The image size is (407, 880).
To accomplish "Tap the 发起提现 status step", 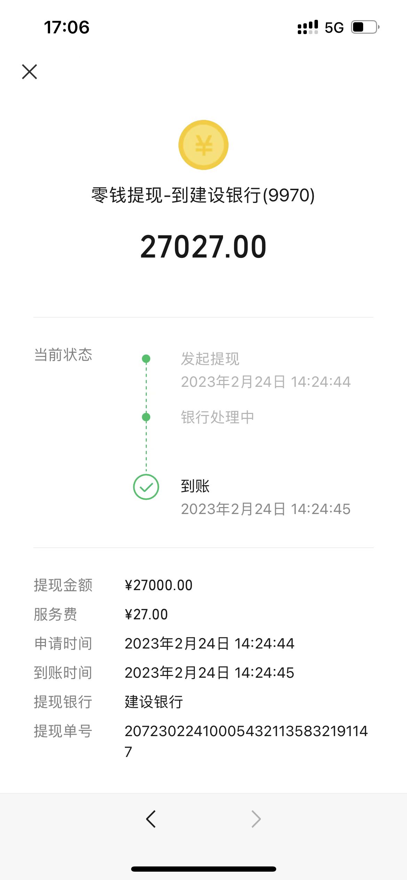I will pos(210,359).
